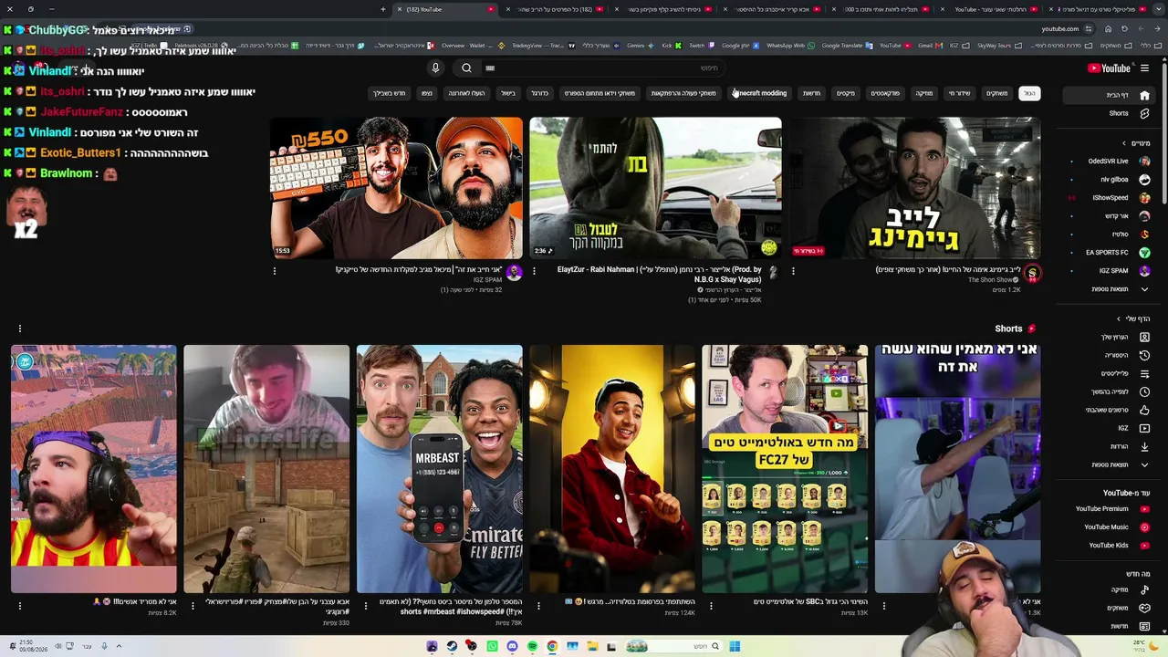Select the חדש בשבילך filter chip

[389, 93]
